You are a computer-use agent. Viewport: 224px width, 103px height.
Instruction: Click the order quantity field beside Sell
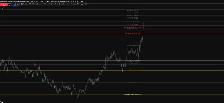(x=10, y=5)
